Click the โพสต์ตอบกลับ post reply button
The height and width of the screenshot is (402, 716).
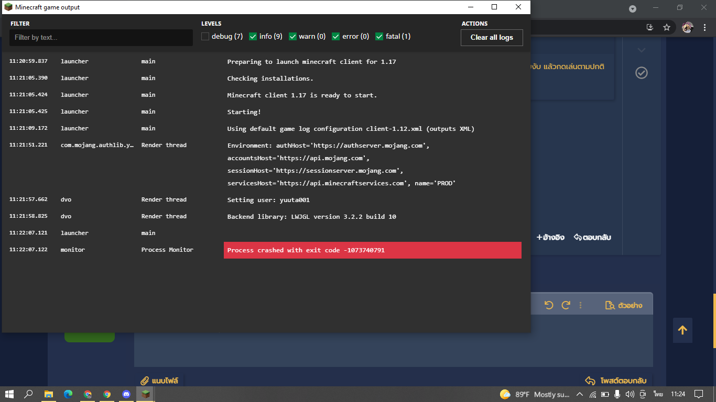[615, 381]
